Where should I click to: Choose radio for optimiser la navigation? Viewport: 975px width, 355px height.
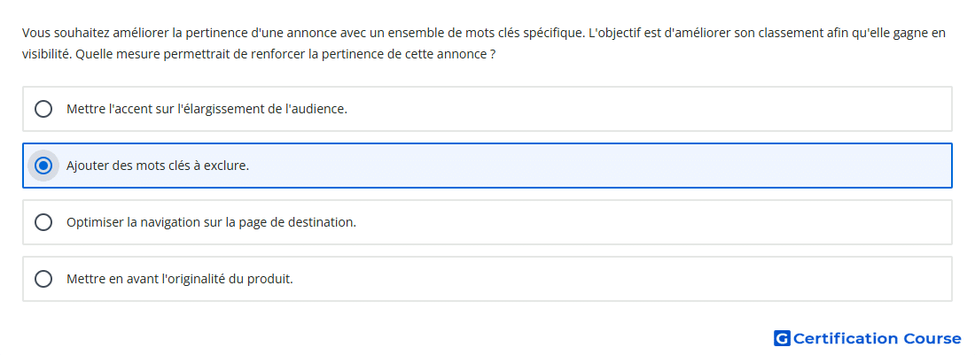[x=43, y=222]
